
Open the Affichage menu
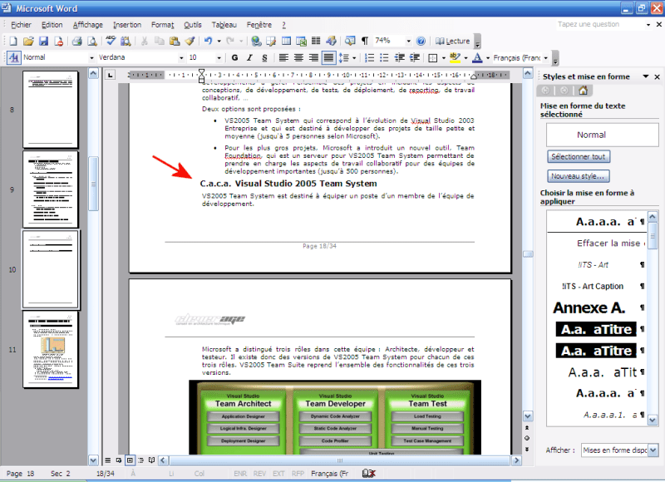88,25
